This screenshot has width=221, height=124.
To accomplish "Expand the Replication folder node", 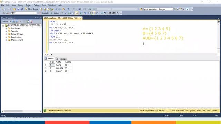I will point(6,37).
